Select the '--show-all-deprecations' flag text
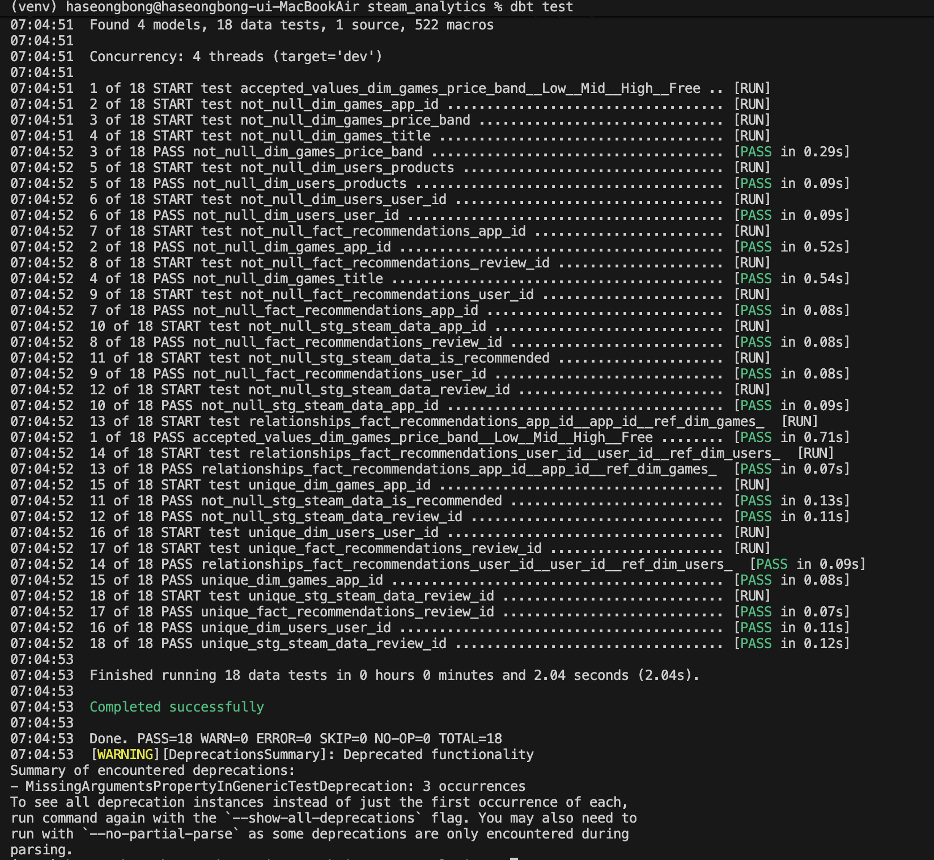Image resolution: width=934 pixels, height=860 pixels. coord(324,818)
